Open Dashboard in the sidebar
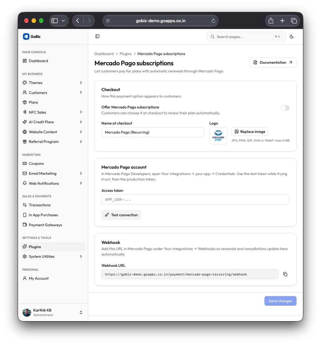The width and height of the screenshot is (321, 345). pyautogui.click(x=53, y=61)
